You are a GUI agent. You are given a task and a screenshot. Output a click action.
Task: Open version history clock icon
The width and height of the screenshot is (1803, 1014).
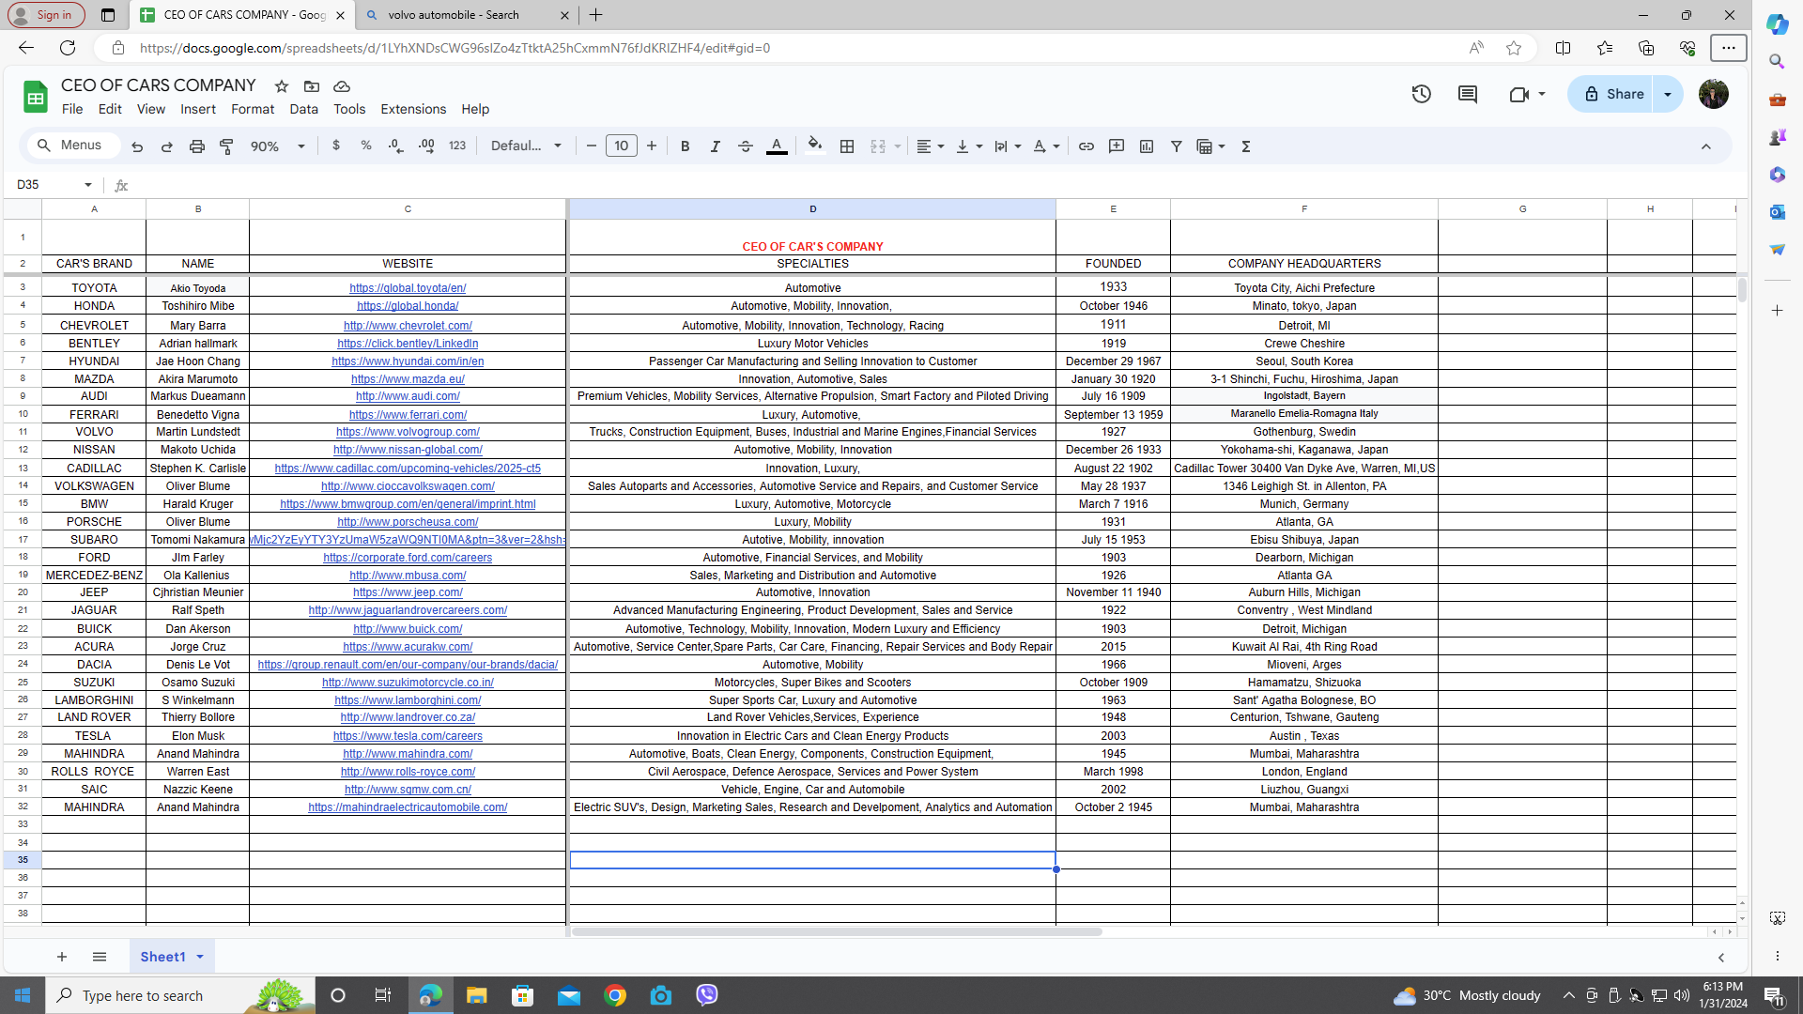(1421, 94)
